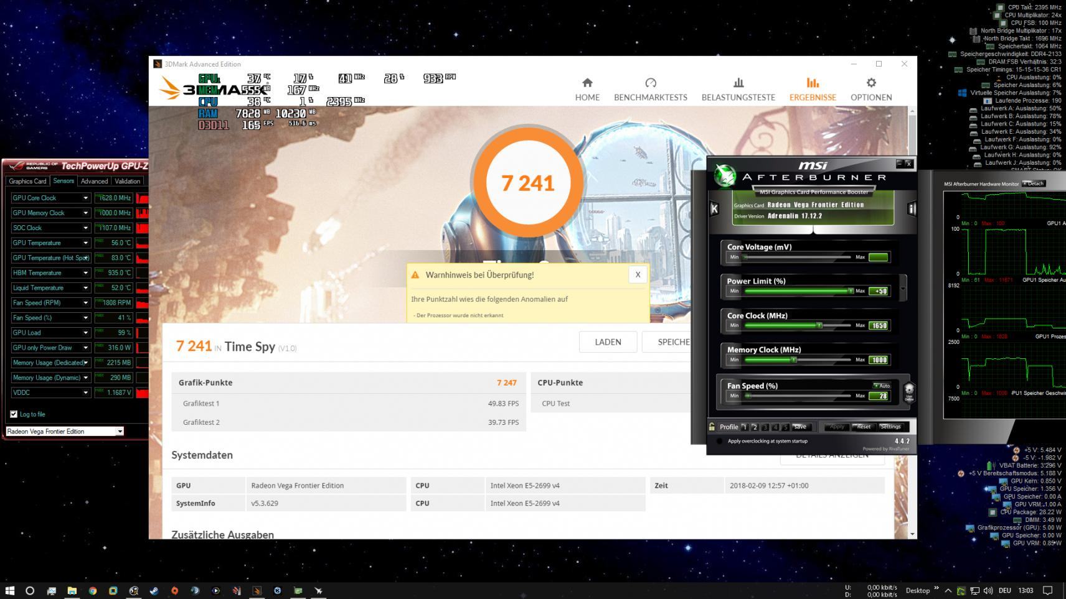The width and height of the screenshot is (1066, 599).
Task: Click the network icon in system tray
Action: [x=975, y=590]
